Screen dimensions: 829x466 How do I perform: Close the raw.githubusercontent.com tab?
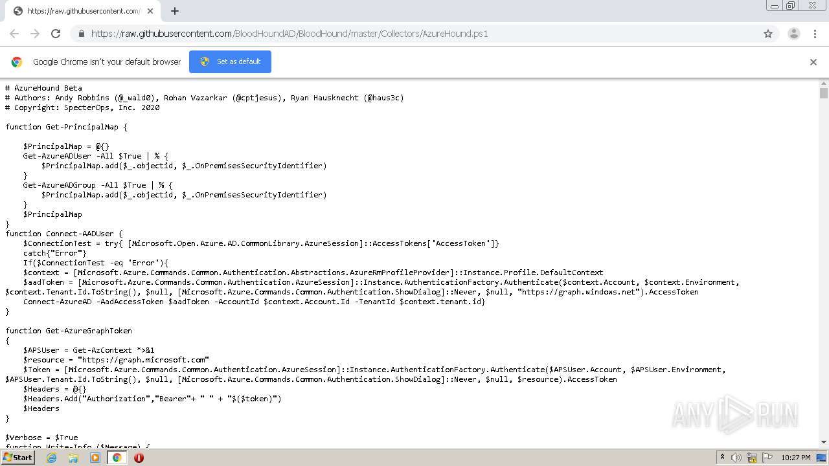[150, 11]
